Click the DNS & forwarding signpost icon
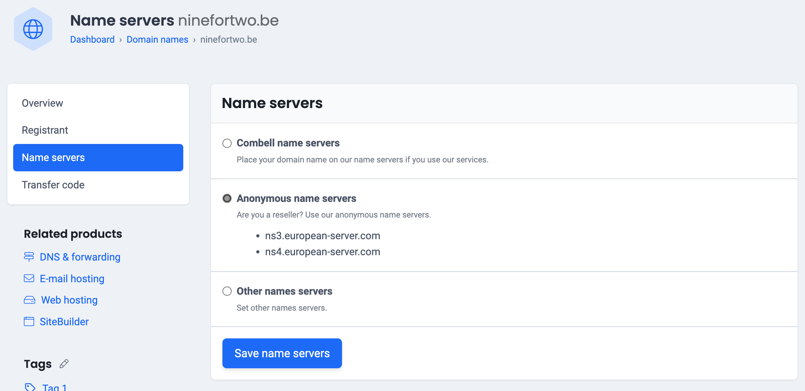 click(29, 257)
